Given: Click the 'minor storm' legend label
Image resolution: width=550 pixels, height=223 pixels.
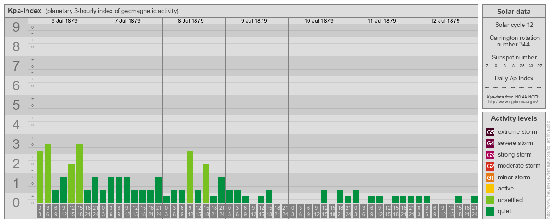Looking at the screenshot, I should (x=514, y=177).
